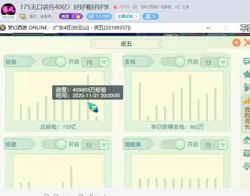The image size is (250, 196).
Task: Maximize the 梦幻西游 ONLINE window
Action: click(226, 28)
